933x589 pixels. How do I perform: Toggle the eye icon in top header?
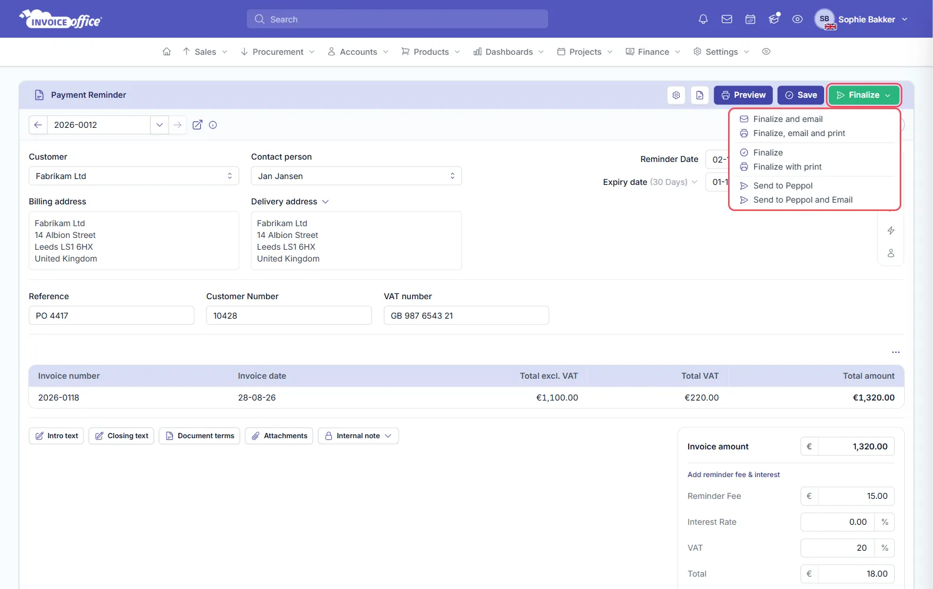[797, 19]
